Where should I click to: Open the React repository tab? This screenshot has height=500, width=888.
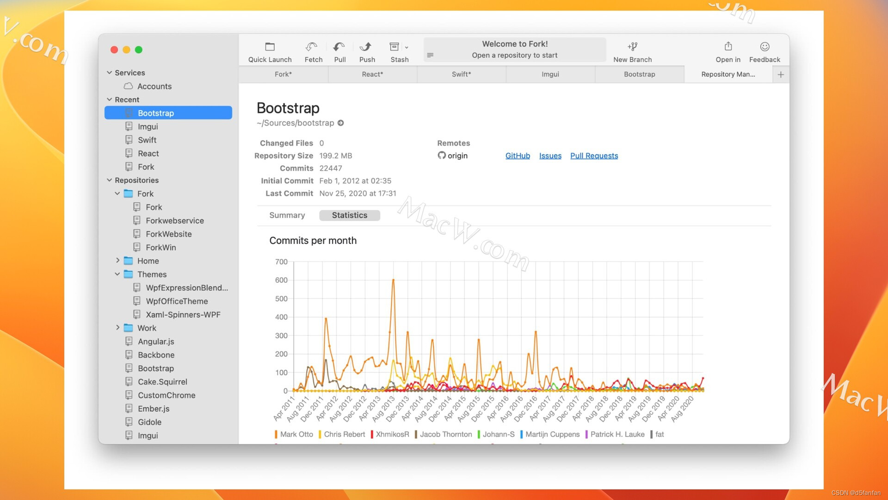372,74
